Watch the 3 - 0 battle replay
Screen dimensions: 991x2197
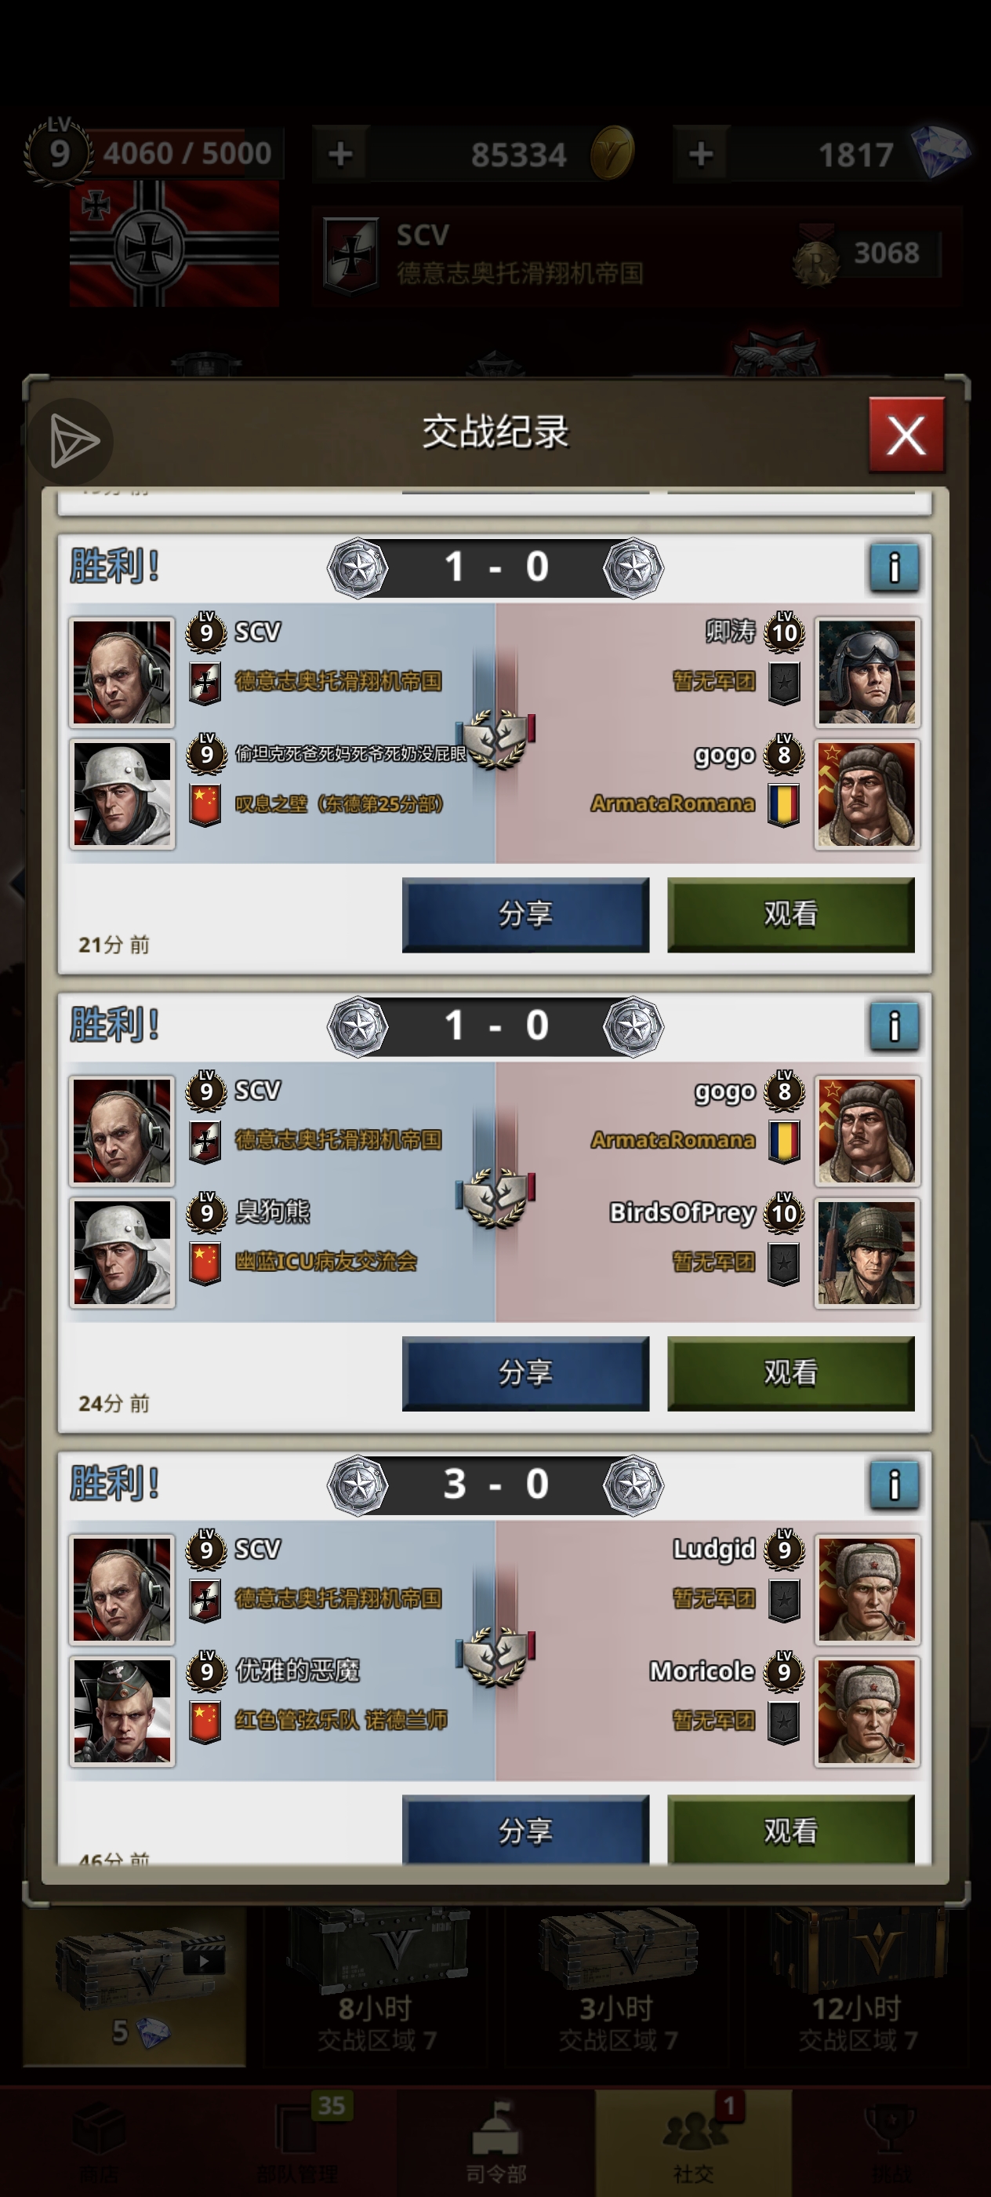point(791,1830)
